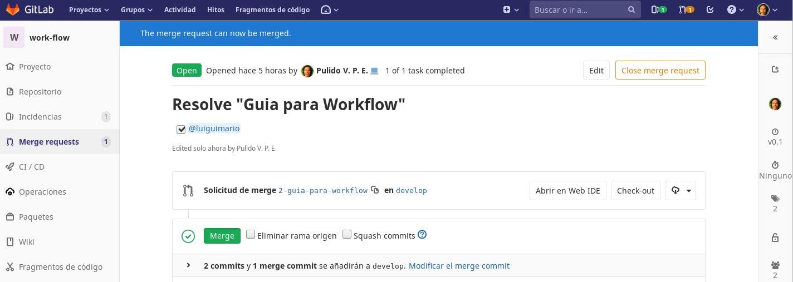Open the Grupos dropdown menu
Viewport: 793px width, 282px height.
[136, 9]
